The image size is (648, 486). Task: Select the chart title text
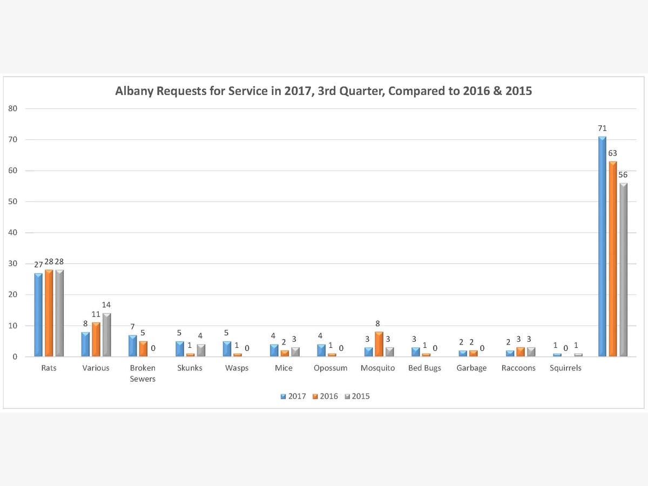click(323, 91)
